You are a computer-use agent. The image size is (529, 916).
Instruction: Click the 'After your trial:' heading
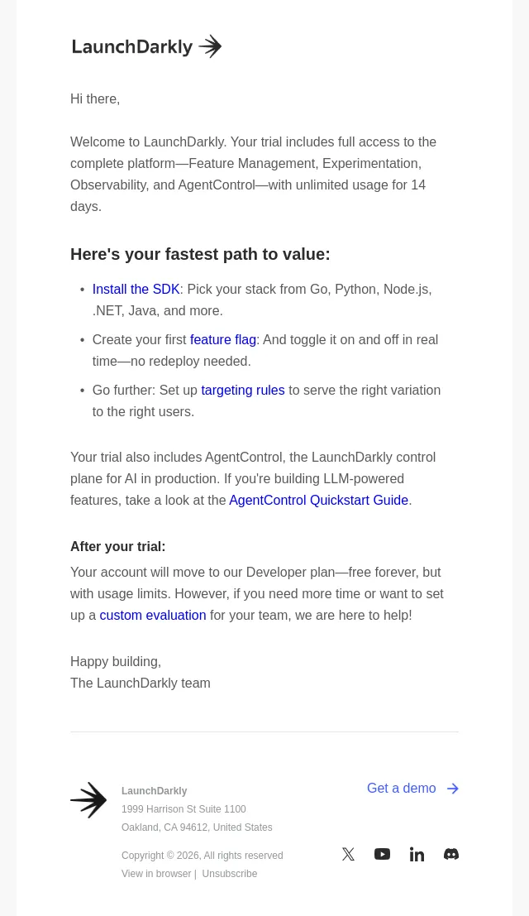tap(118, 546)
